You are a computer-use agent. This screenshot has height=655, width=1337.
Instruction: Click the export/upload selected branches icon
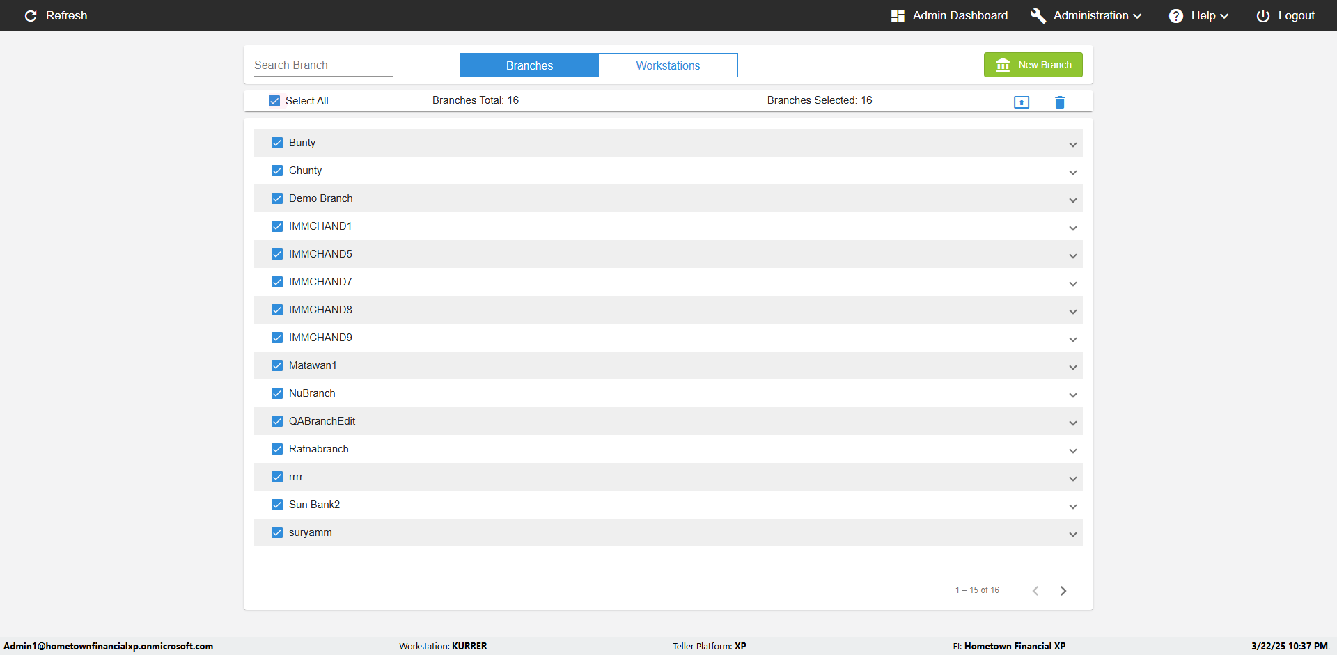pyautogui.click(x=1022, y=102)
